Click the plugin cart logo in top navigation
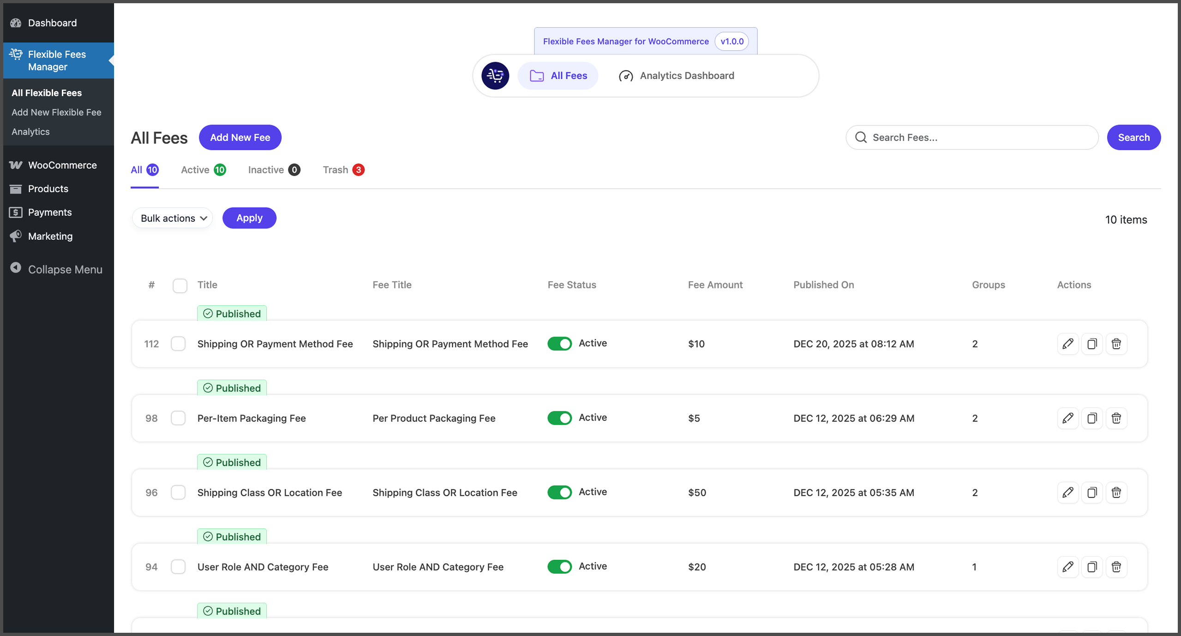This screenshot has width=1181, height=636. tap(495, 76)
